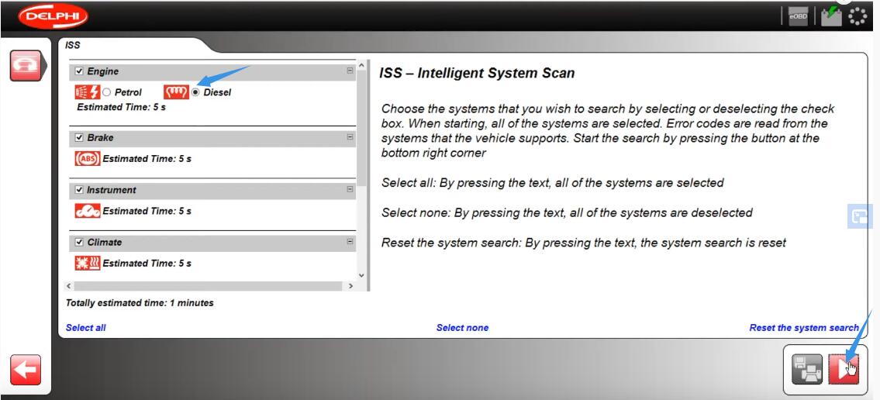Viewport: 880px width, 400px height.
Task: Start the scan with the play button
Action: pos(844,369)
